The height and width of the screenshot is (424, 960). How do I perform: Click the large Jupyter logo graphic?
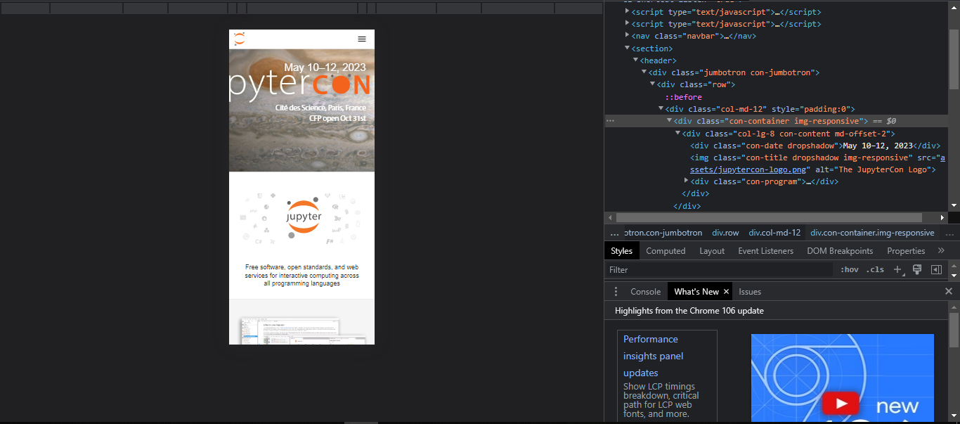pyautogui.click(x=304, y=217)
